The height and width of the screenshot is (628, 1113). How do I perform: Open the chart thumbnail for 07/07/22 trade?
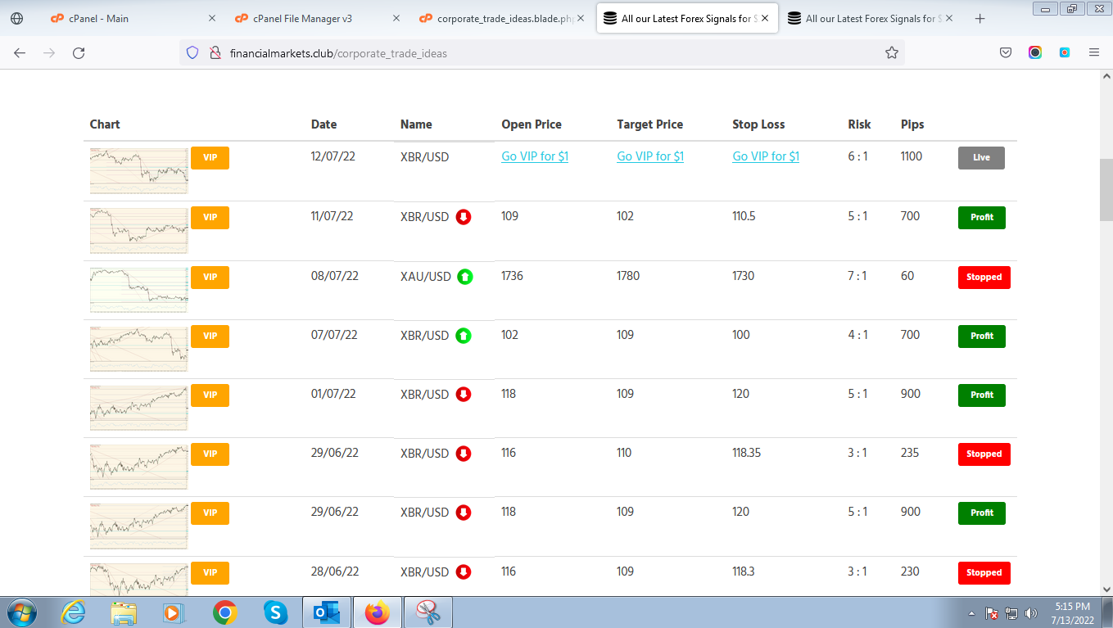pos(138,349)
